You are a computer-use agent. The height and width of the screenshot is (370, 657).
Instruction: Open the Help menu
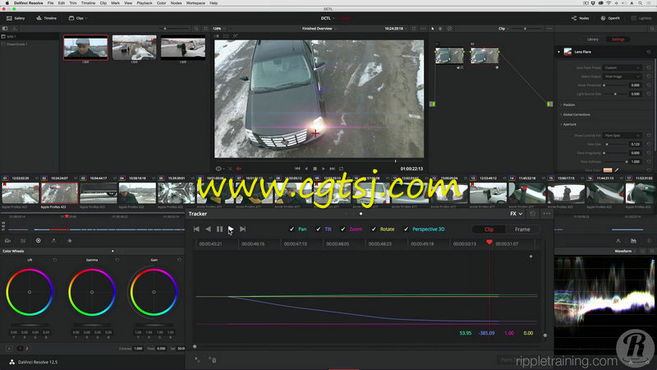click(214, 3)
